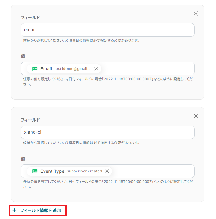The width and height of the screenshot is (216, 219).
Task: Click the date hint text under Event Type value
Action: 108,184
